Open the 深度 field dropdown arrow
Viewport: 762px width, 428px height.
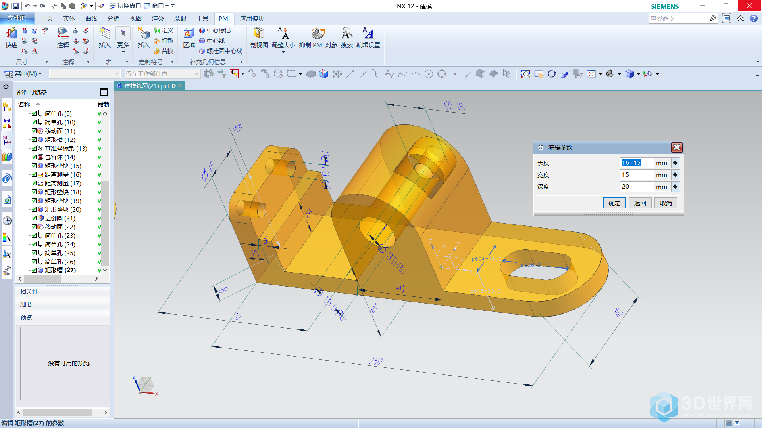675,187
